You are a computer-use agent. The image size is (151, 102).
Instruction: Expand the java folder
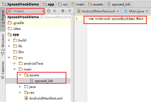click(20, 87)
